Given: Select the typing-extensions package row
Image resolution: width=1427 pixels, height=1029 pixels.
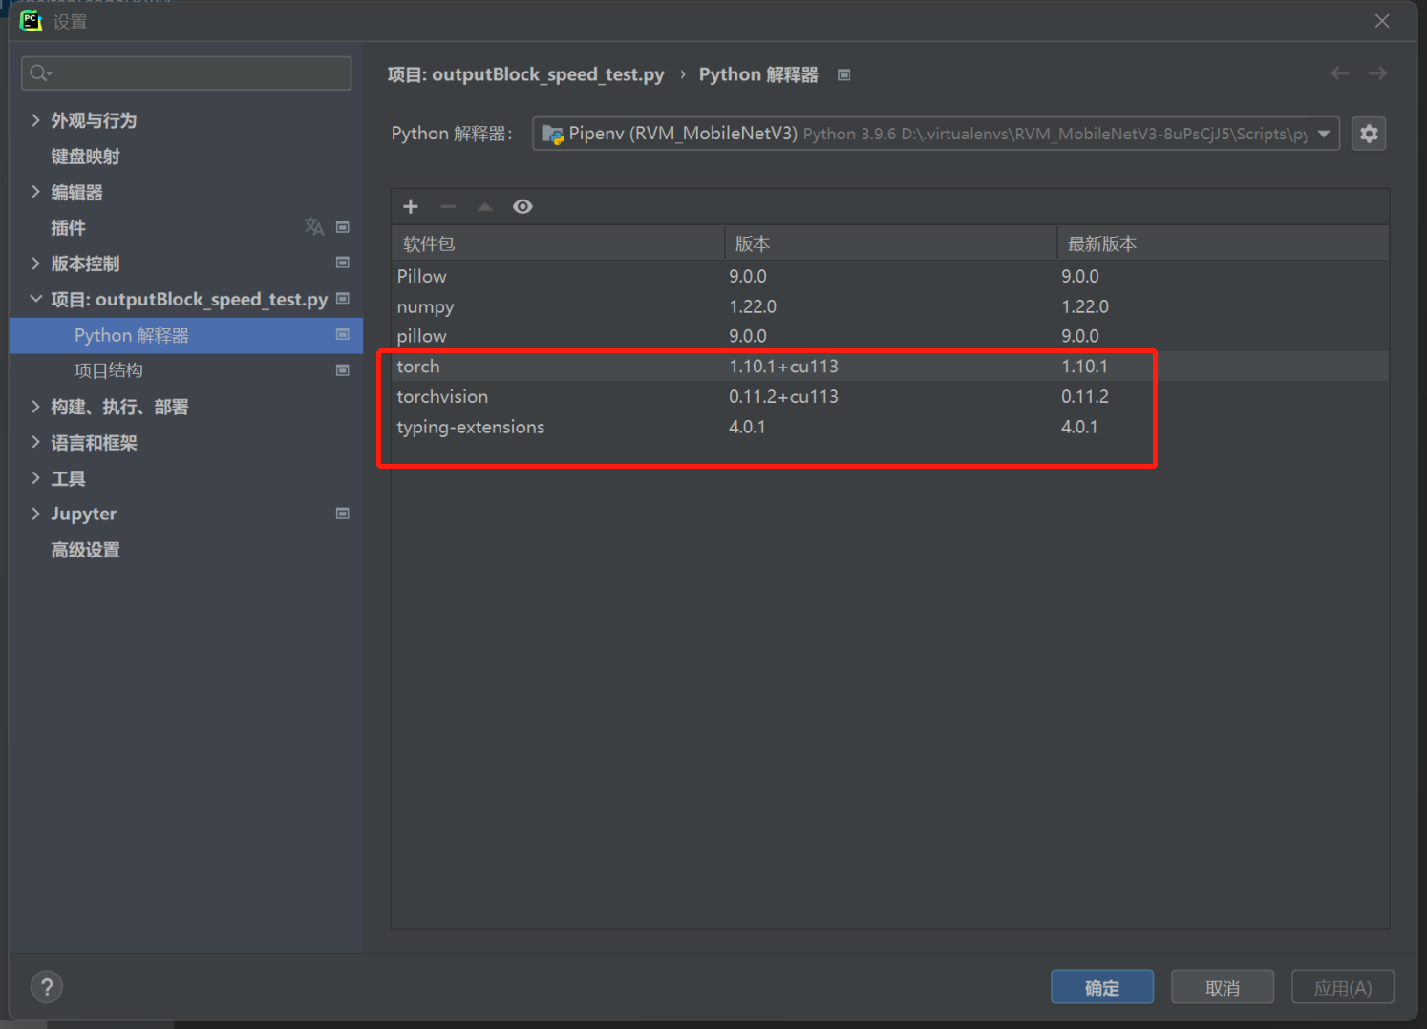Looking at the screenshot, I should (890, 427).
